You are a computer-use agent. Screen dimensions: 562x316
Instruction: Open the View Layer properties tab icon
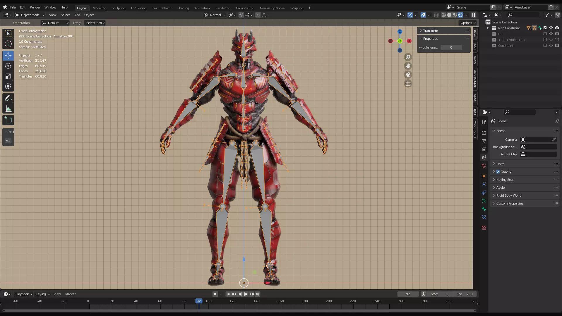click(x=484, y=149)
